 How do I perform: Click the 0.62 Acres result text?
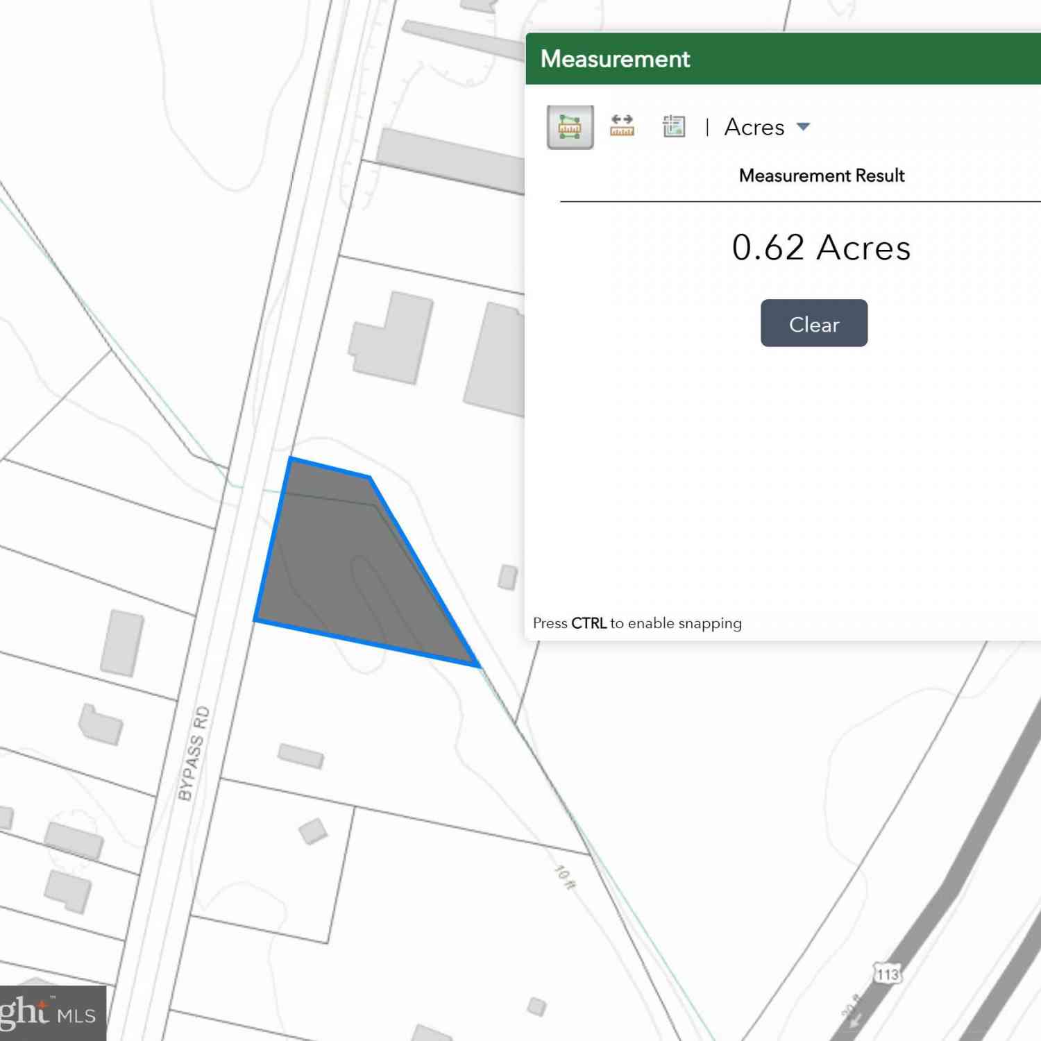821,247
